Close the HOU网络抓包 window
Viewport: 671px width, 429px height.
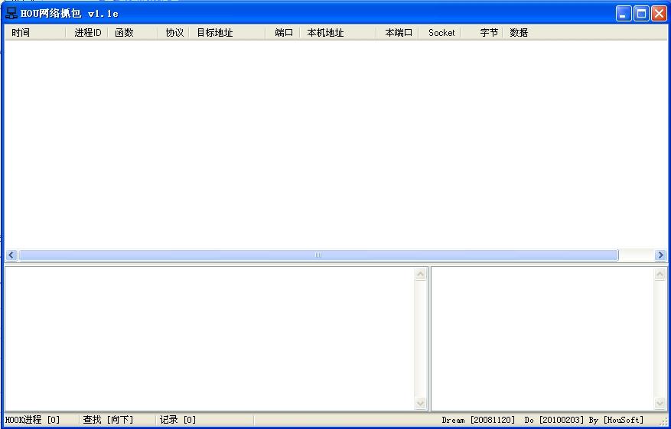coord(659,13)
